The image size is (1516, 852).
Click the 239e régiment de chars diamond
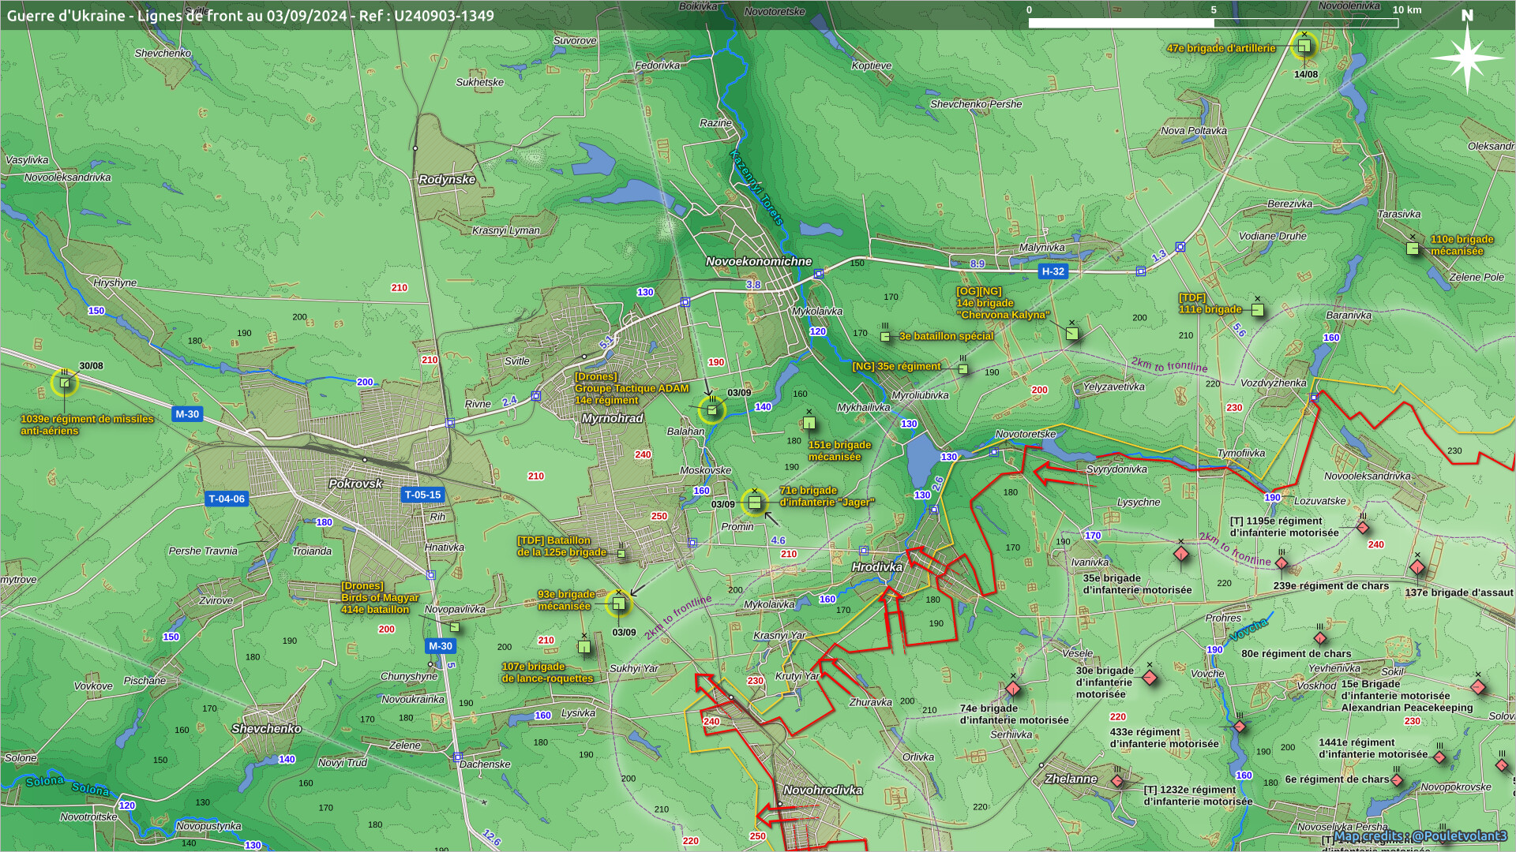(x=1281, y=563)
